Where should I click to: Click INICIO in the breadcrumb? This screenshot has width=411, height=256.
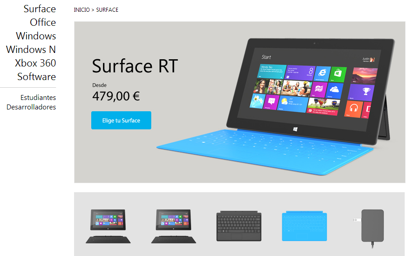point(82,10)
